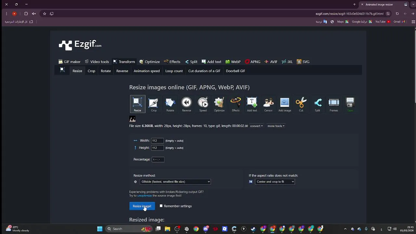The image size is (416, 234).
Task: Click the taskbar Search box
Action: coord(129,229)
